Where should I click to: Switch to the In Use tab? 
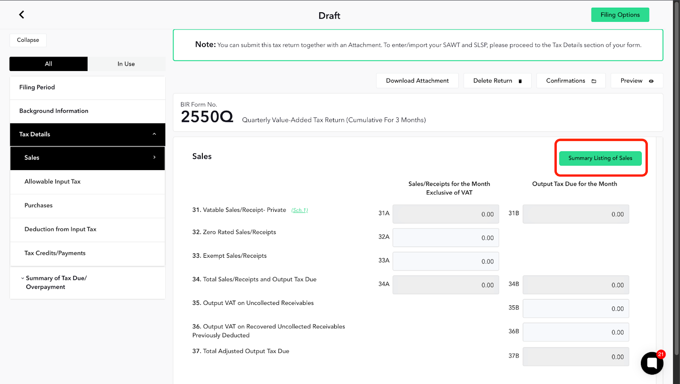pyautogui.click(x=126, y=64)
